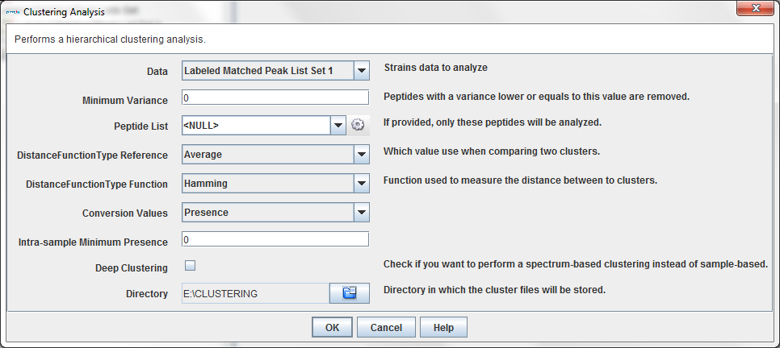The height and width of the screenshot is (348, 780).
Task: Click the gear icon beside Peptide List
Action: [359, 126]
